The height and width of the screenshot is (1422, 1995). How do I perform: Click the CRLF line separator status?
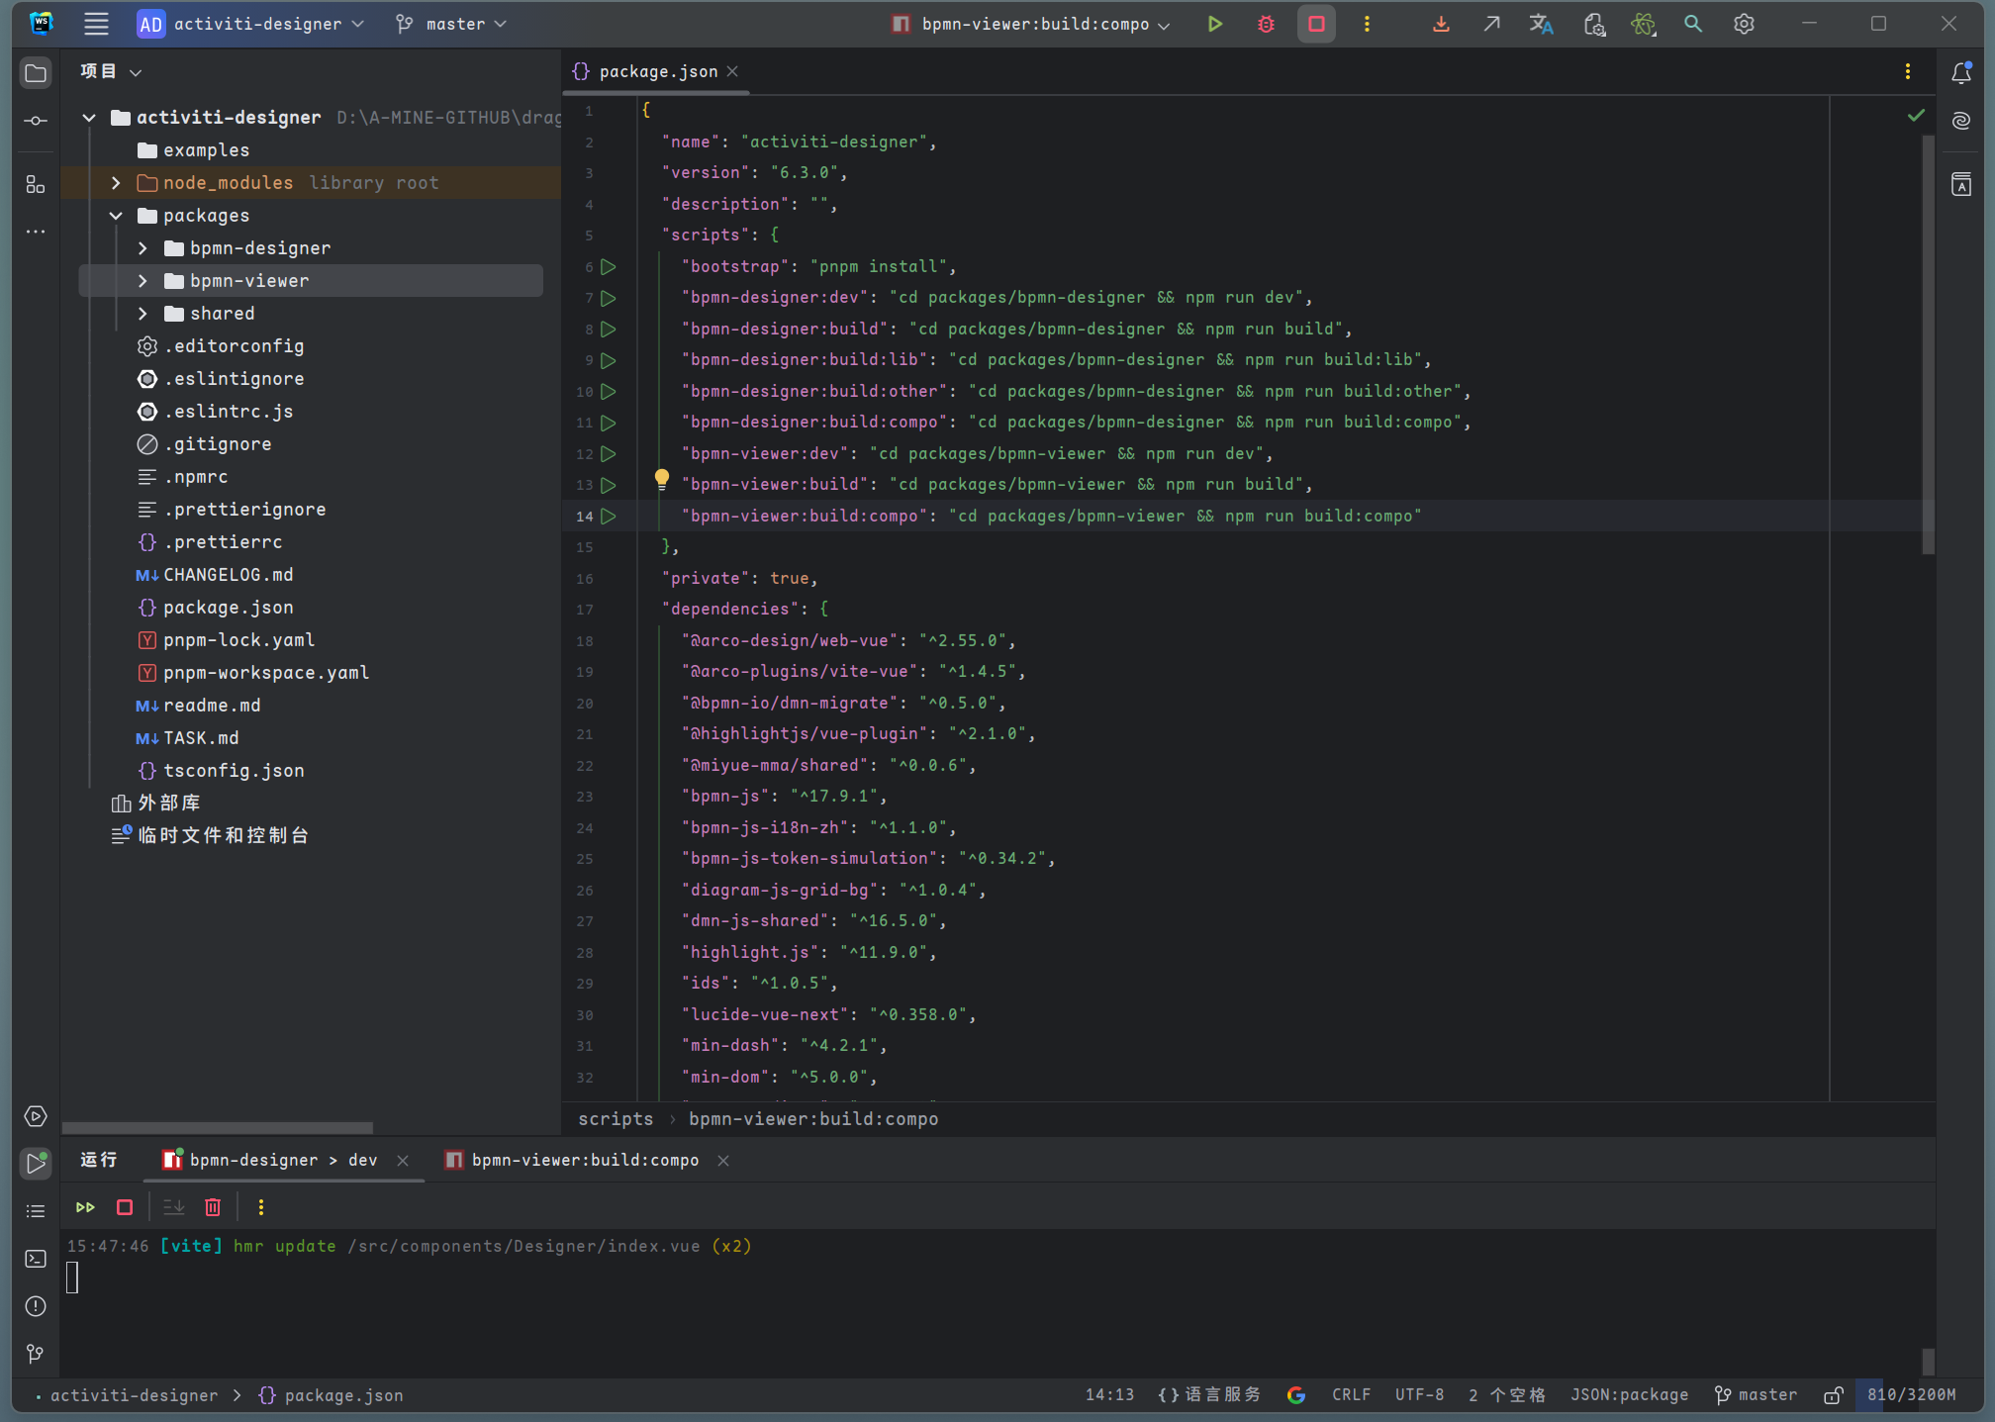point(1351,1395)
